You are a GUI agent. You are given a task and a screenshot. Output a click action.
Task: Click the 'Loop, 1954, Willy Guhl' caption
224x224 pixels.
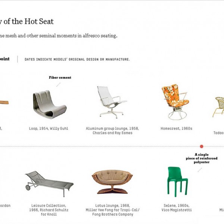click(49, 128)
